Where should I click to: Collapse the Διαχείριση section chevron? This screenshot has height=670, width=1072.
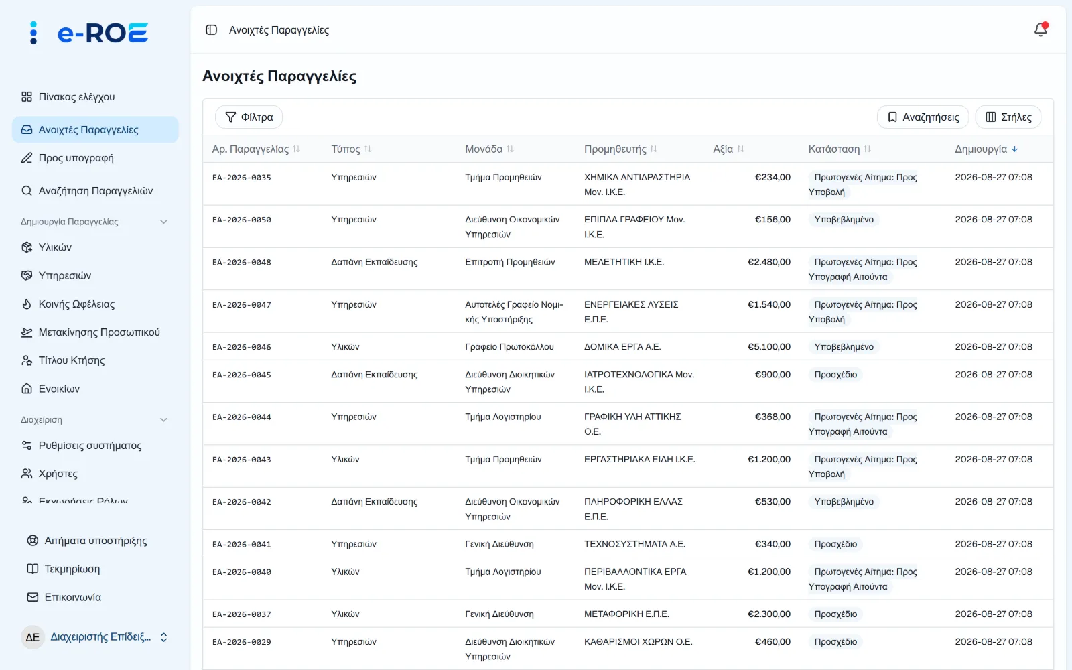pyautogui.click(x=163, y=420)
